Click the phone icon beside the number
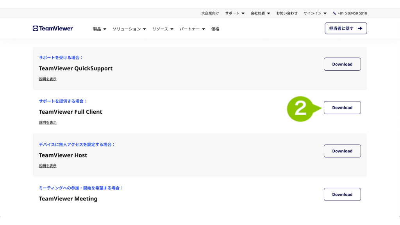 click(335, 13)
